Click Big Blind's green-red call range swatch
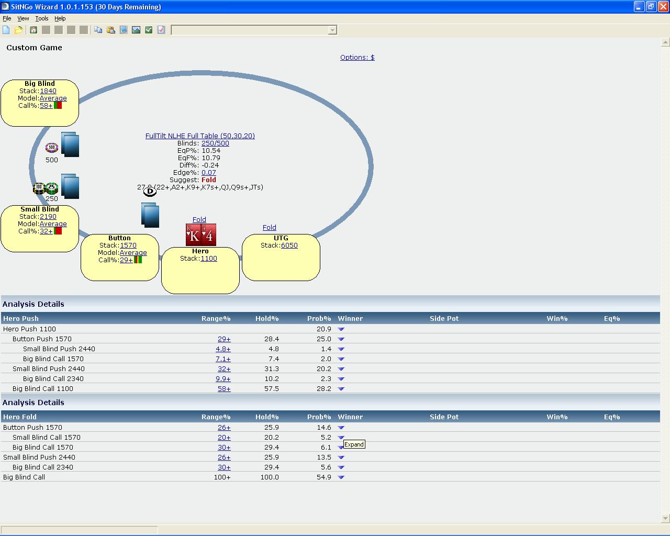This screenshot has height=536, width=670. (x=58, y=105)
